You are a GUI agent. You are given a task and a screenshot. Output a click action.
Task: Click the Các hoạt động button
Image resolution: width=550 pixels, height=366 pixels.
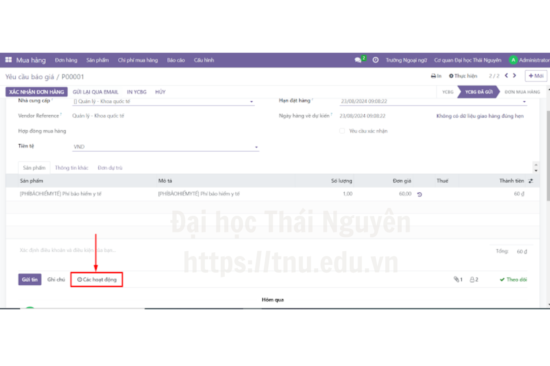point(97,279)
